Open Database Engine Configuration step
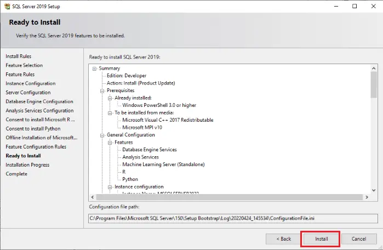This screenshot has height=250, width=383. [x=39, y=101]
